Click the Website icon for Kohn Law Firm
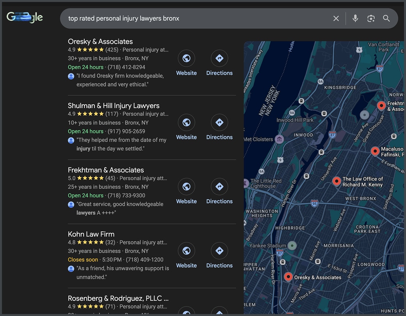Screen dimensions: 406x316 pyautogui.click(x=186, y=250)
